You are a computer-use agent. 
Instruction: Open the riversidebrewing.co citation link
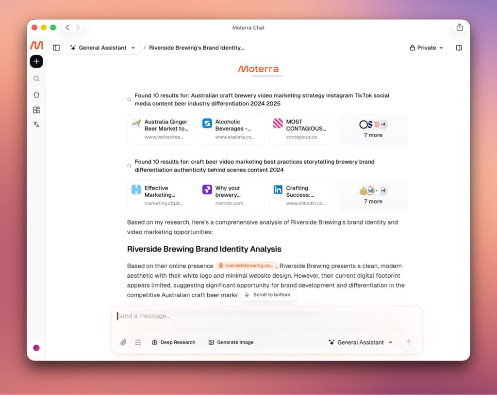click(x=246, y=266)
